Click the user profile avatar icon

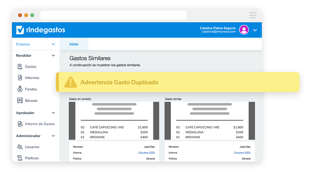click(x=244, y=30)
